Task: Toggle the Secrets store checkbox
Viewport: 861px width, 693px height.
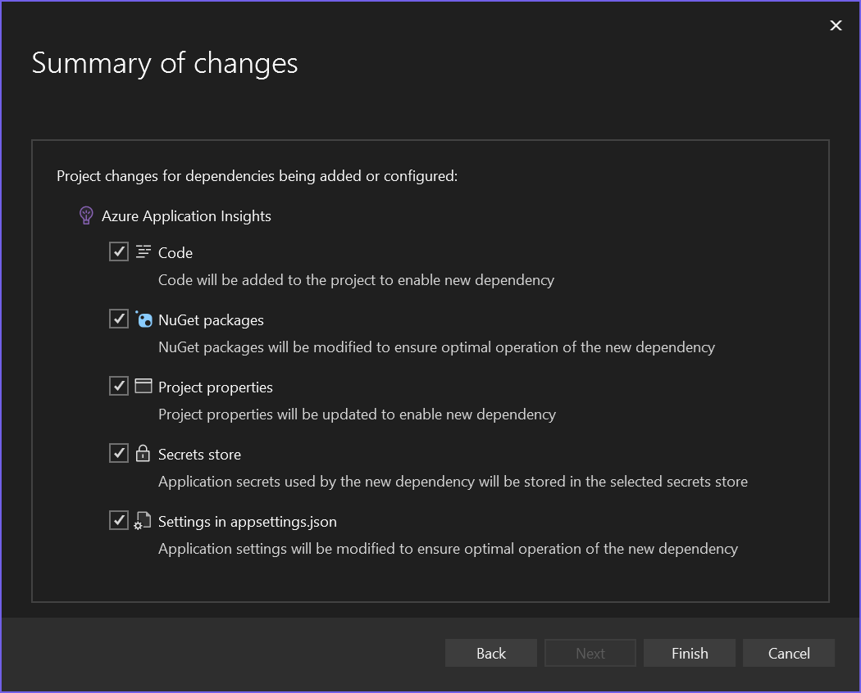Action: pyautogui.click(x=119, y=453)
